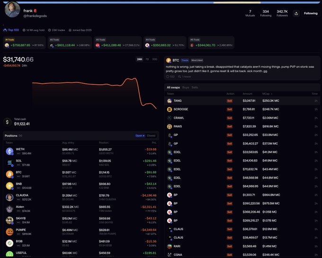Click the CLAUDIA token icon
Viewport: 322px width, 258px height.
tap(9, 197)
